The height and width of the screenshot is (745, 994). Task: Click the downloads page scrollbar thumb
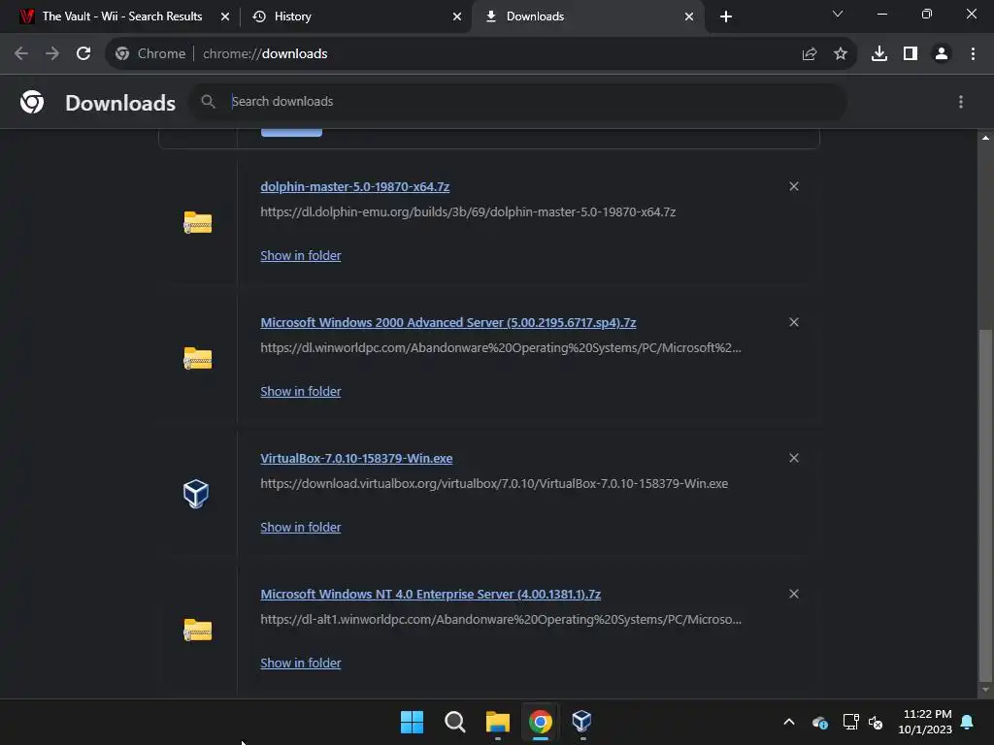pos(984,504)
